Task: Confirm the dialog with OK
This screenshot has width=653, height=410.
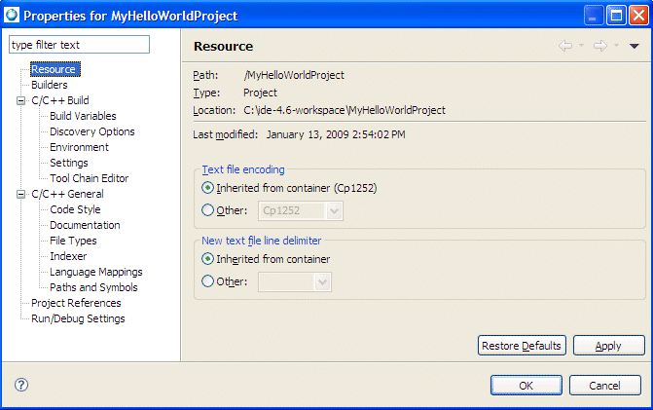Action: (526, 385)
